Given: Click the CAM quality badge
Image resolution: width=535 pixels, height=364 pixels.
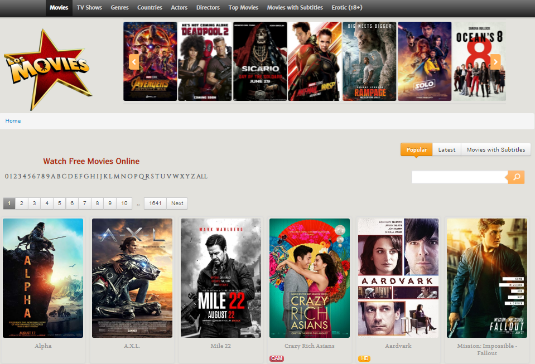Looking at the screenshot, I should tap(277, 358).
